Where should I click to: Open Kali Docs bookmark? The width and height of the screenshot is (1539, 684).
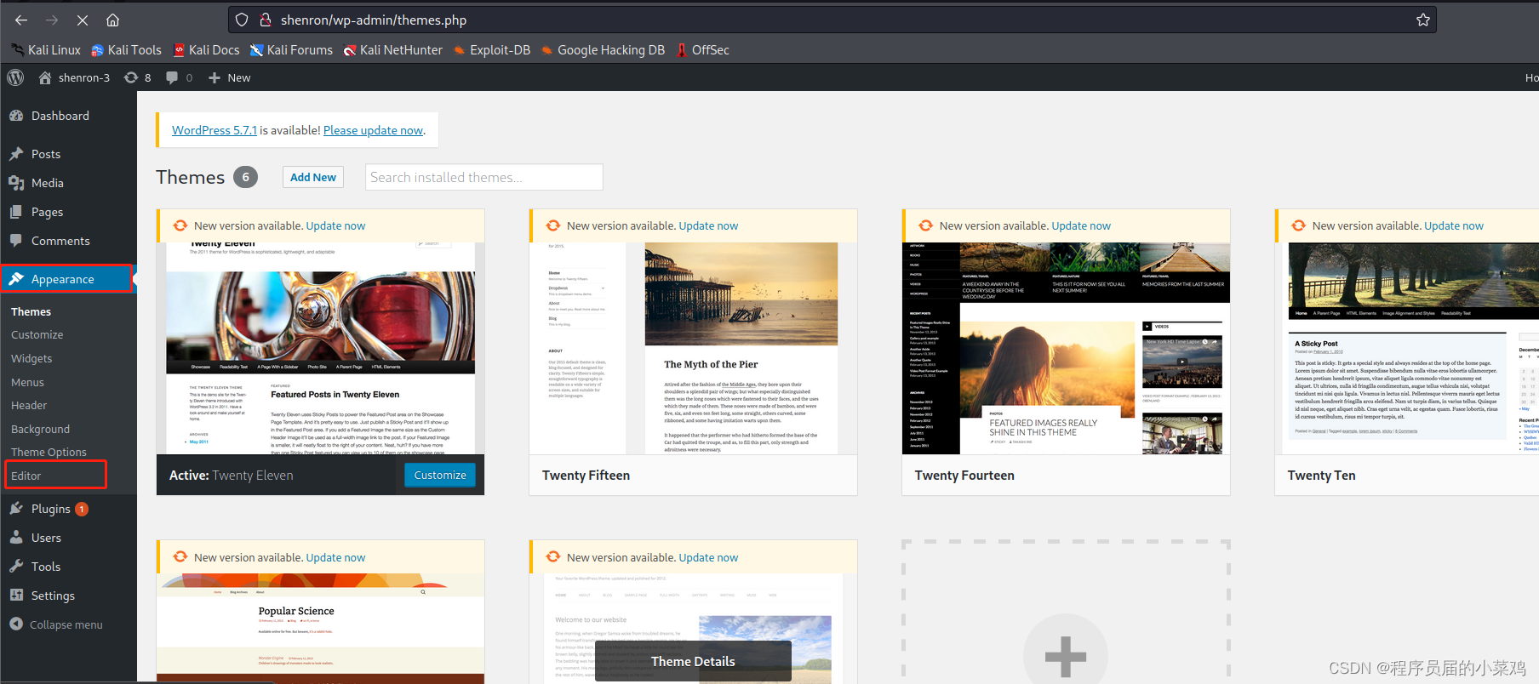coord(206,50)
